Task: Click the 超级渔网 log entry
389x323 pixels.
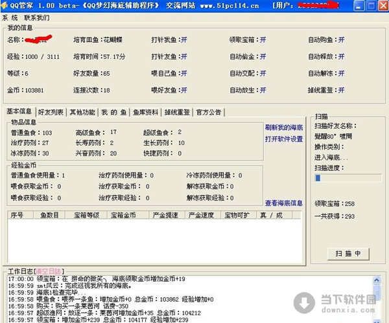Action: coord(104,313)
